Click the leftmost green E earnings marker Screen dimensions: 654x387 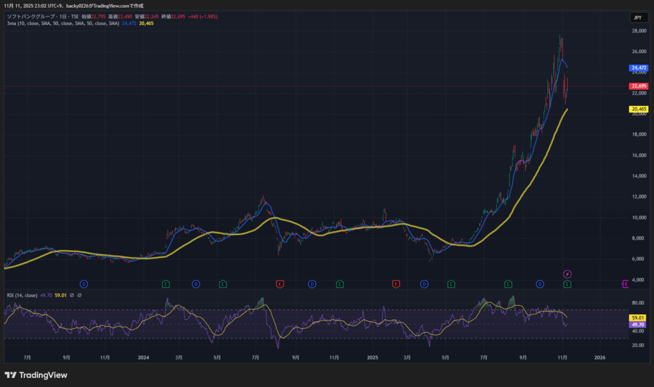(x=165, y=284)
